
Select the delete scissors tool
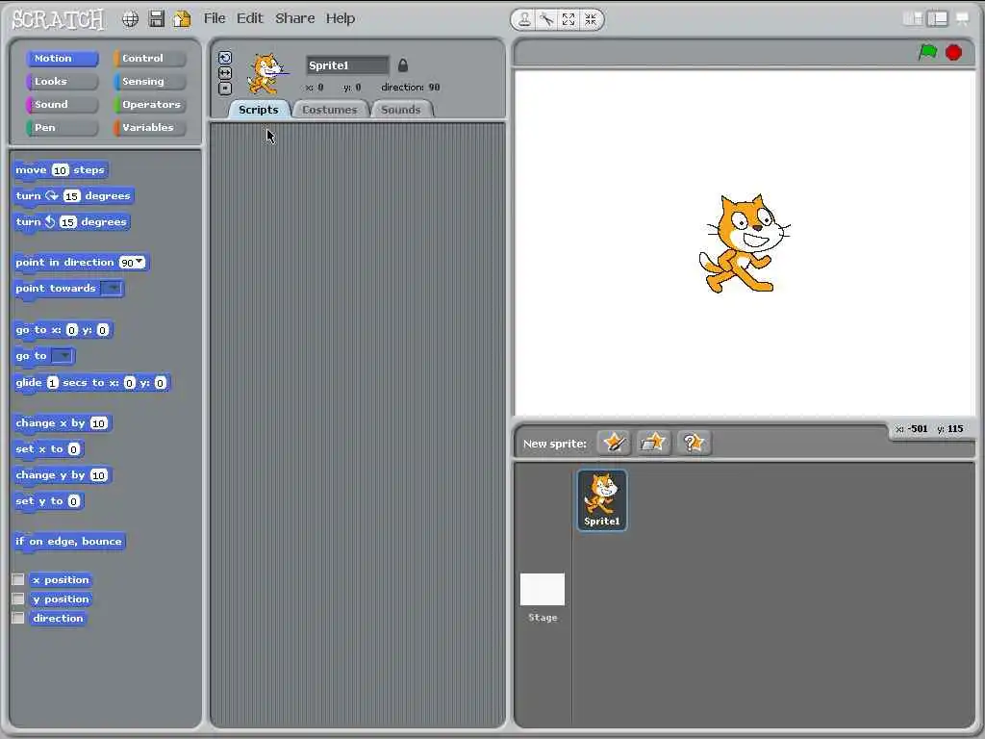pos(546,19)
